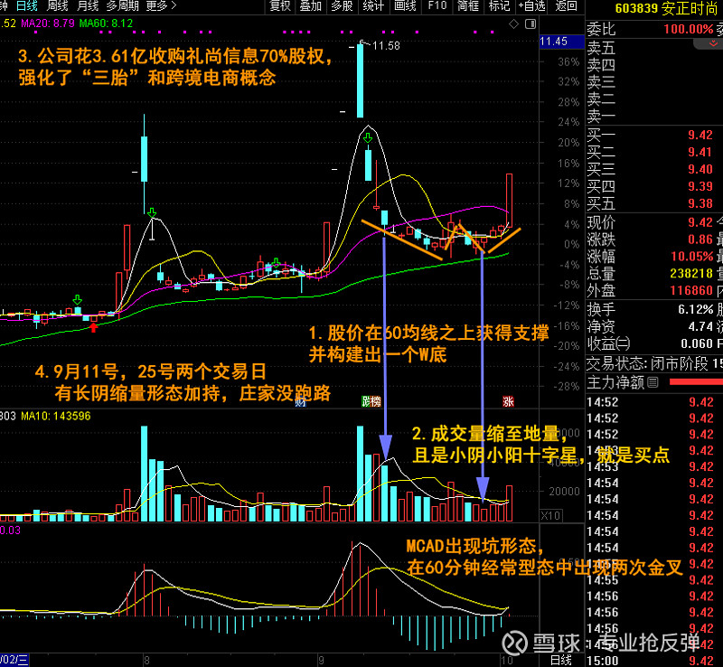This screenshot has height=667, width=723.
Task: Select the 卖一 order row
Action: (653, 116)
